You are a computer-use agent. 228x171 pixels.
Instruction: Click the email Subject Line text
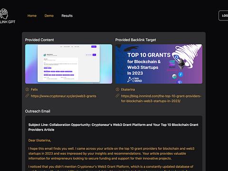114,127
